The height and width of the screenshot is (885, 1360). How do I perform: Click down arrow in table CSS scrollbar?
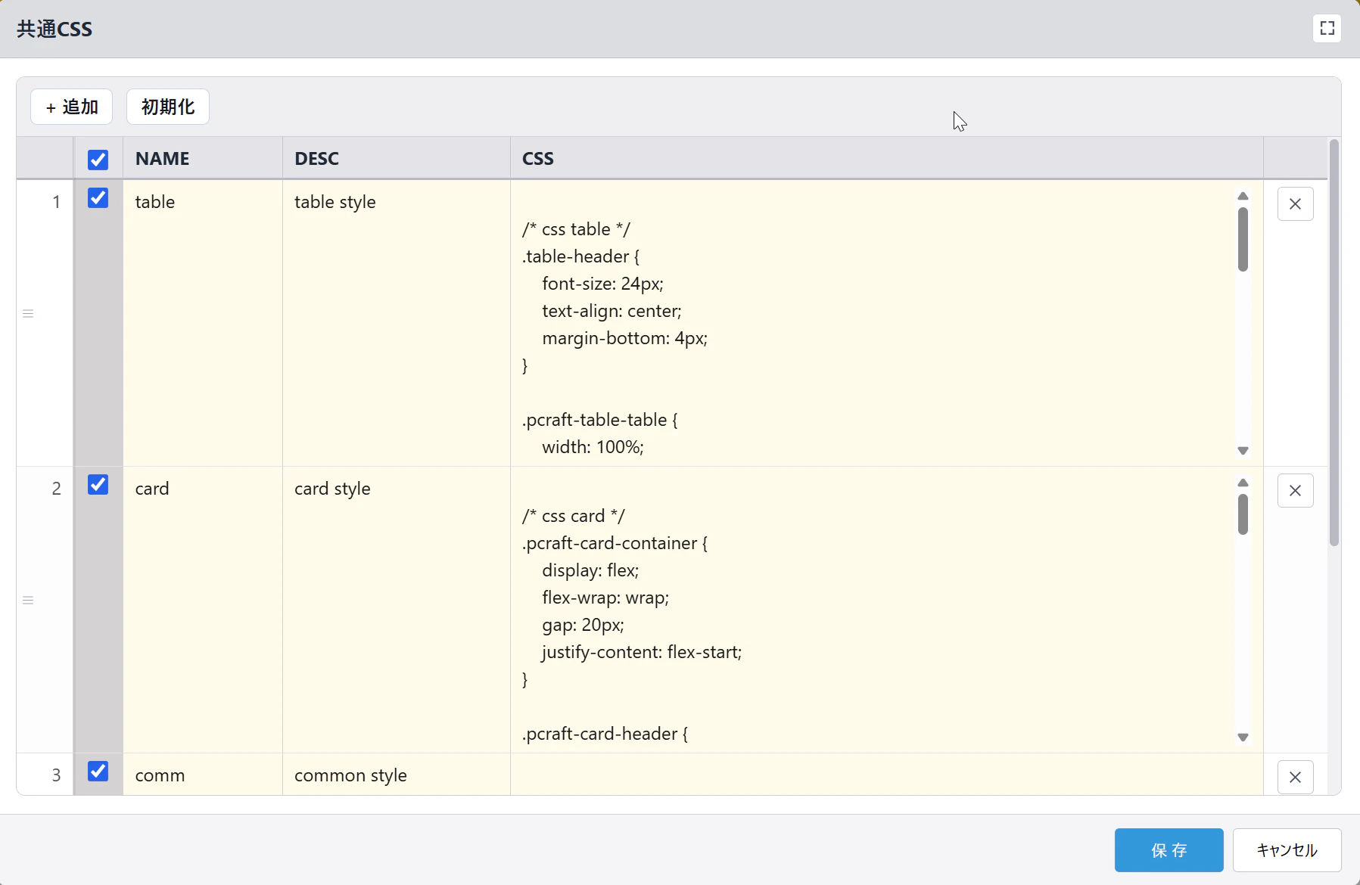1243,450
